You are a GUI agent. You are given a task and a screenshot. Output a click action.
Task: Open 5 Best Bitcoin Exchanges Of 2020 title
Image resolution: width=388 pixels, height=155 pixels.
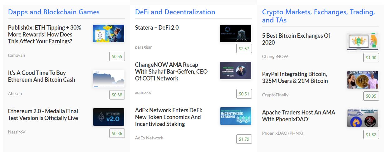click(296, 39)
